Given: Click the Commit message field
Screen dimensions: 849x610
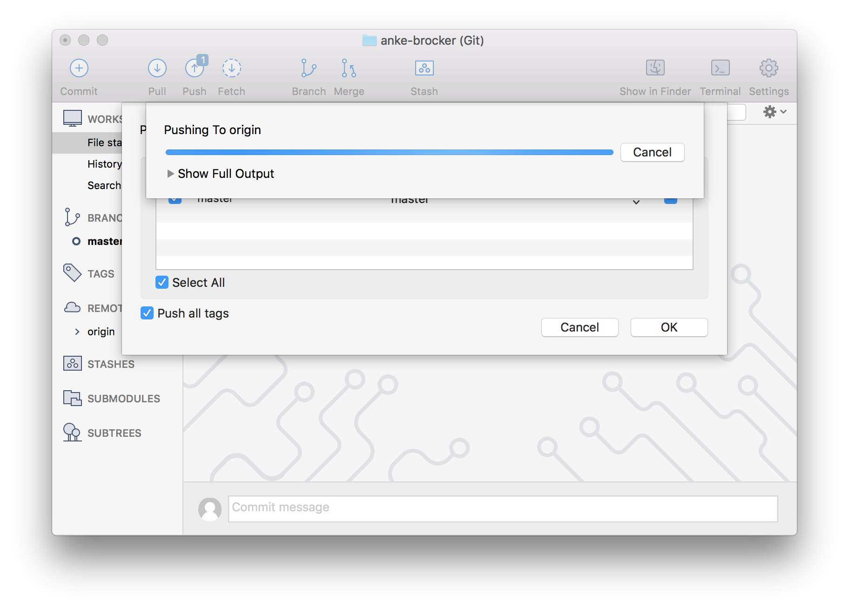Looking at the screenshot, I should [503, 508].
